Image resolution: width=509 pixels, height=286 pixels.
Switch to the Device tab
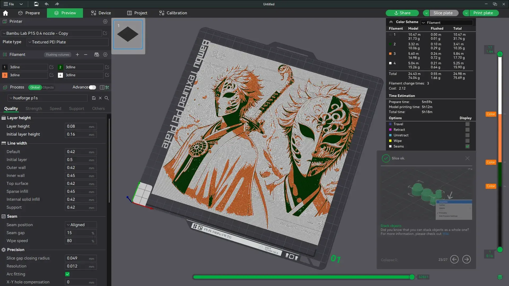(100, 13)
